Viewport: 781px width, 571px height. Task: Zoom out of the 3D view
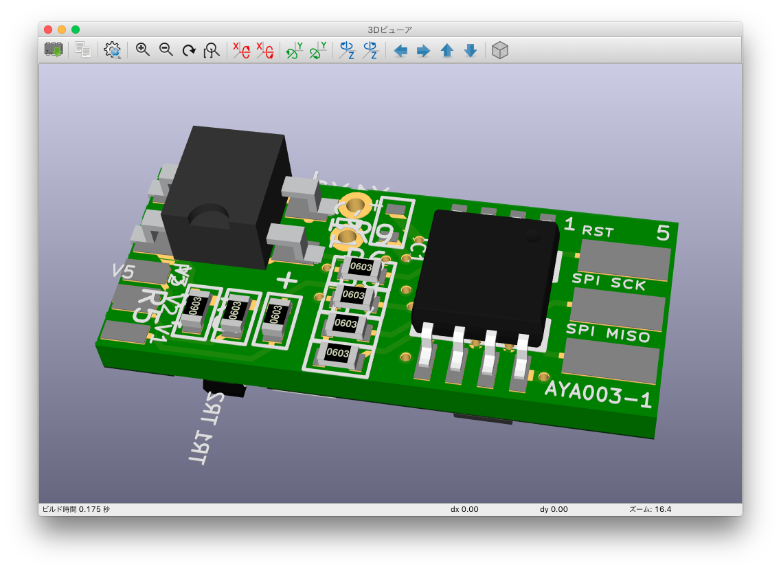point(166,50)
